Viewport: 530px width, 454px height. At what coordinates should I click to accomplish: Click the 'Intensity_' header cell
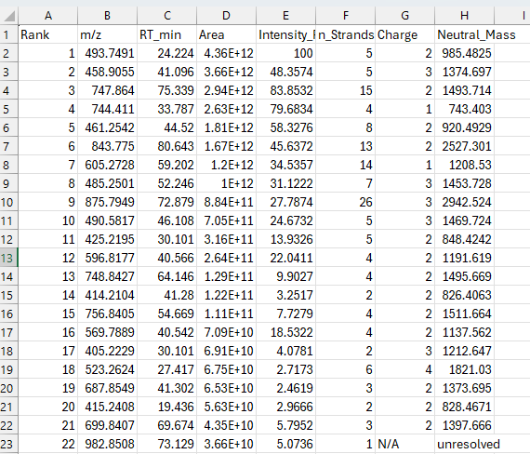click(286, 34)
